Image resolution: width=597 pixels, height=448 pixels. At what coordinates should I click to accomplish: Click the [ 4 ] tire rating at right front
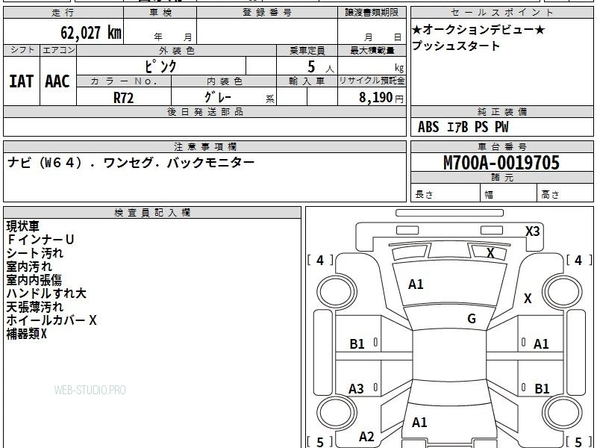pyautogui.click(x=579, y=261)
